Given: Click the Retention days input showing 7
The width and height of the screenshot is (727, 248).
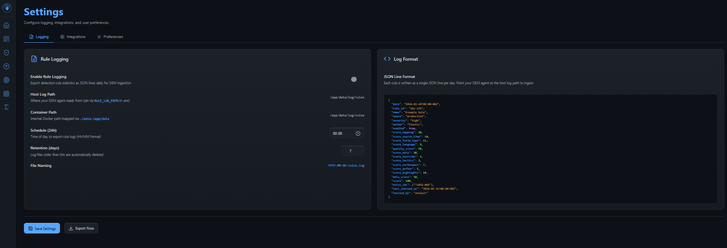Looking at the screenshot, I should click(353, 151).
